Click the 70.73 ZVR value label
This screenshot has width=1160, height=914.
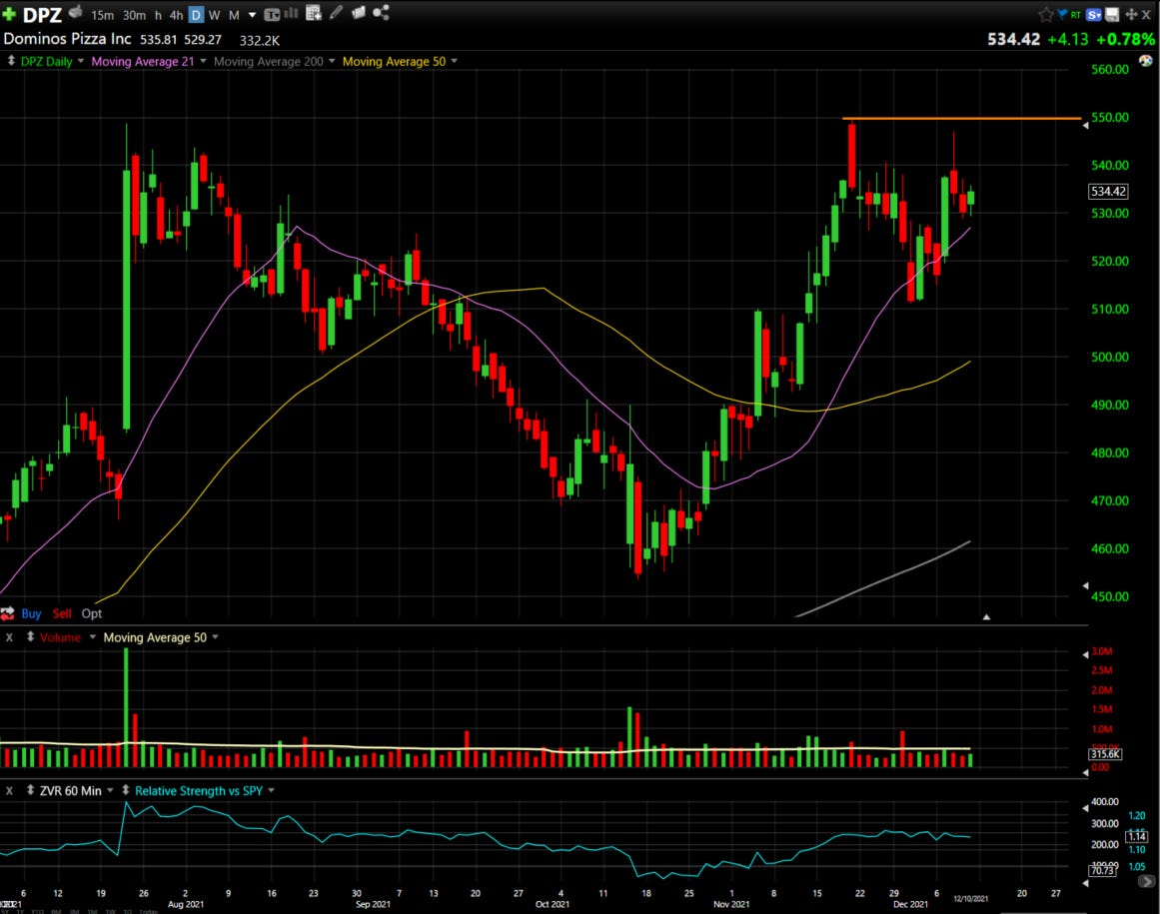tap(1102, 870)
